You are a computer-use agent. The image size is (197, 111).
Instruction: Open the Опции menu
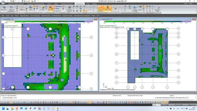[x=93, y=16]
